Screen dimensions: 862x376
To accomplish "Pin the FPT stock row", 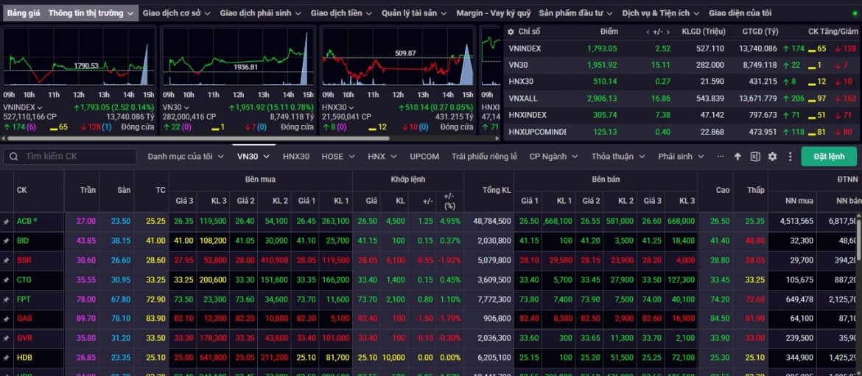I will [6, 299].
